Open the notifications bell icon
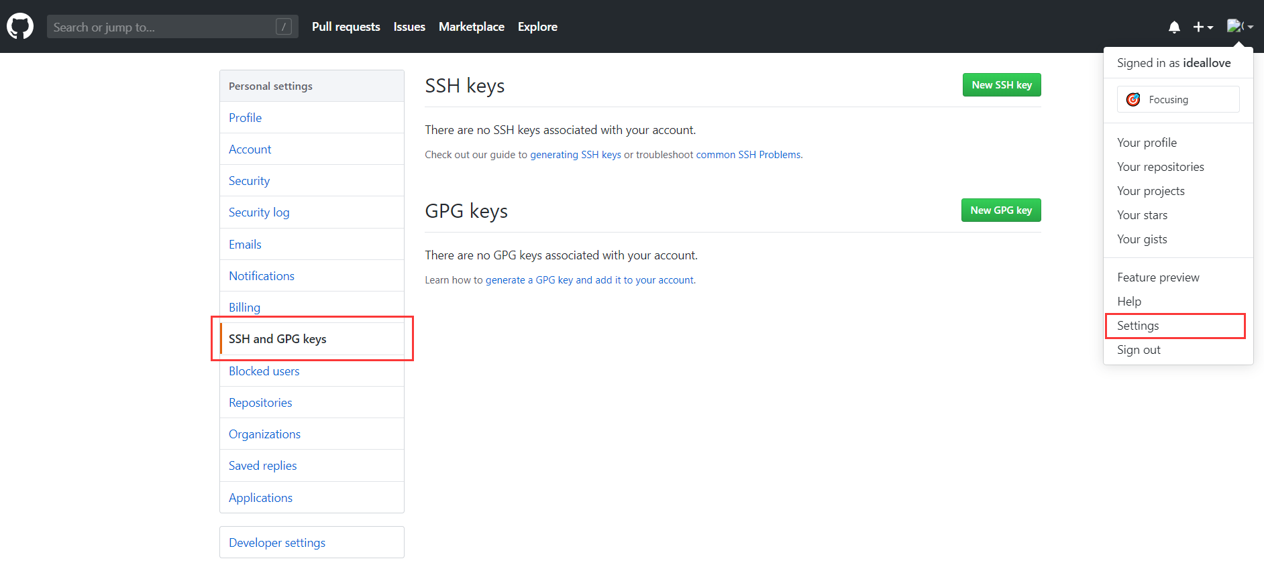This screenshot has height=575, width=1264. (1174, 27)
